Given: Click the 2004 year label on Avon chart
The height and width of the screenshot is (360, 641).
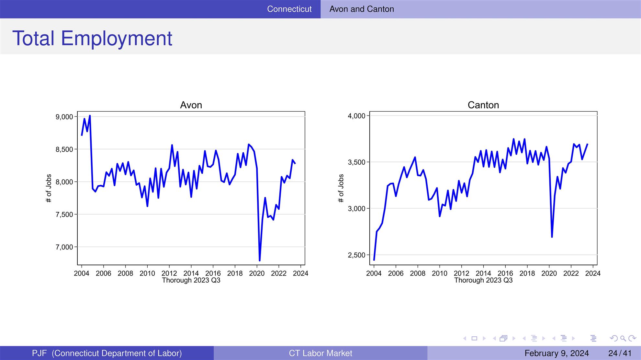Looking at the screenshot, I should 82,273.
